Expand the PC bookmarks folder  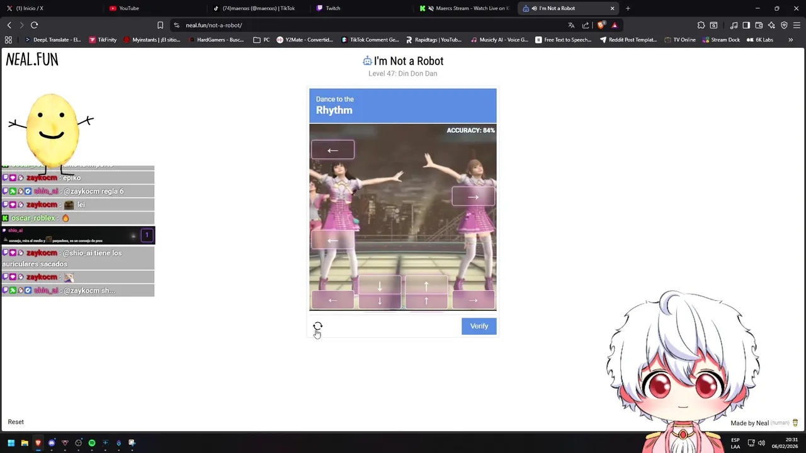[x=261, y=40]
